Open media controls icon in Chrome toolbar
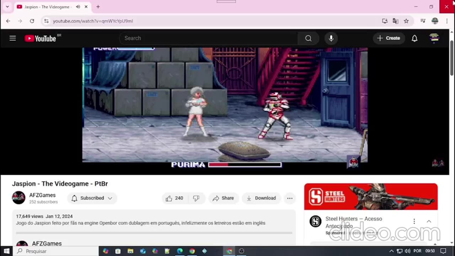Screen dimensions: 455x256 coord(423,21)
